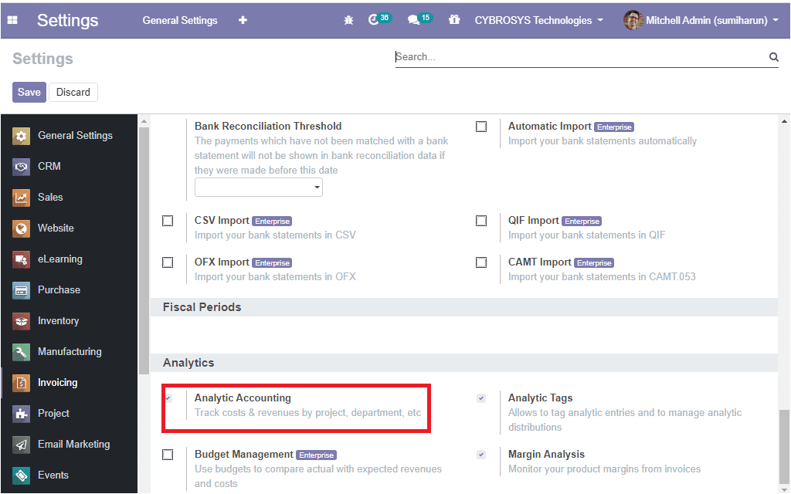791x494 pixels.
Task: Select General Settings gear icon in sidebar
Action: (21, 136)
